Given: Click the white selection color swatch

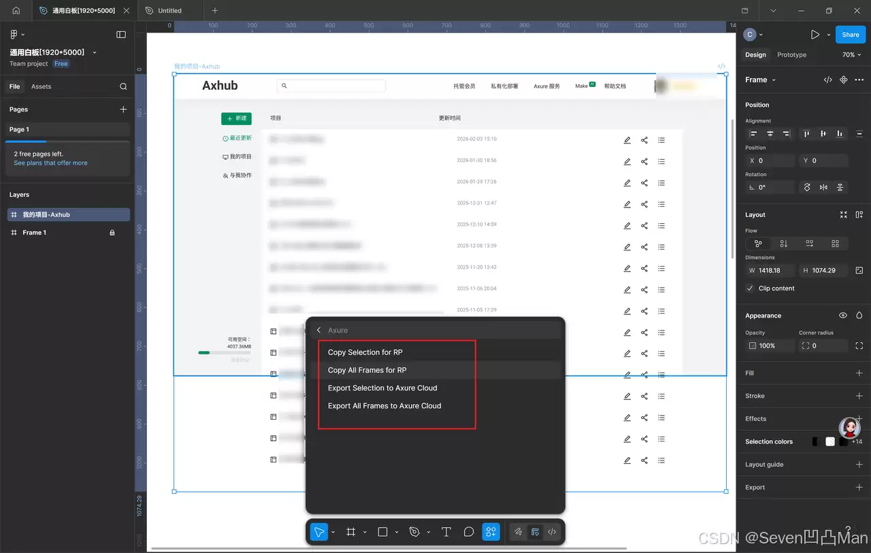Looking at the screenshot, I should click(830, 441).
